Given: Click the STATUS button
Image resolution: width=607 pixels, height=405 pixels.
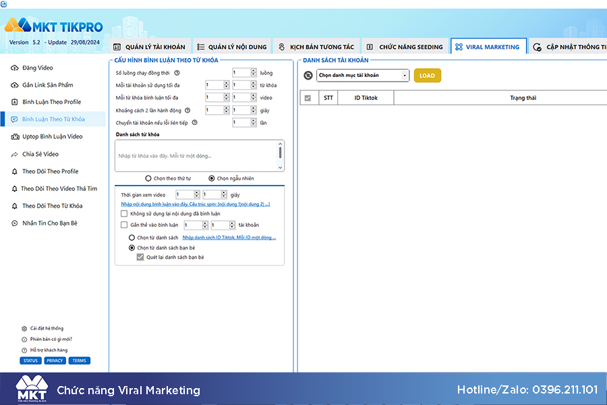Looking at the screenshot, I should [30, 361].
